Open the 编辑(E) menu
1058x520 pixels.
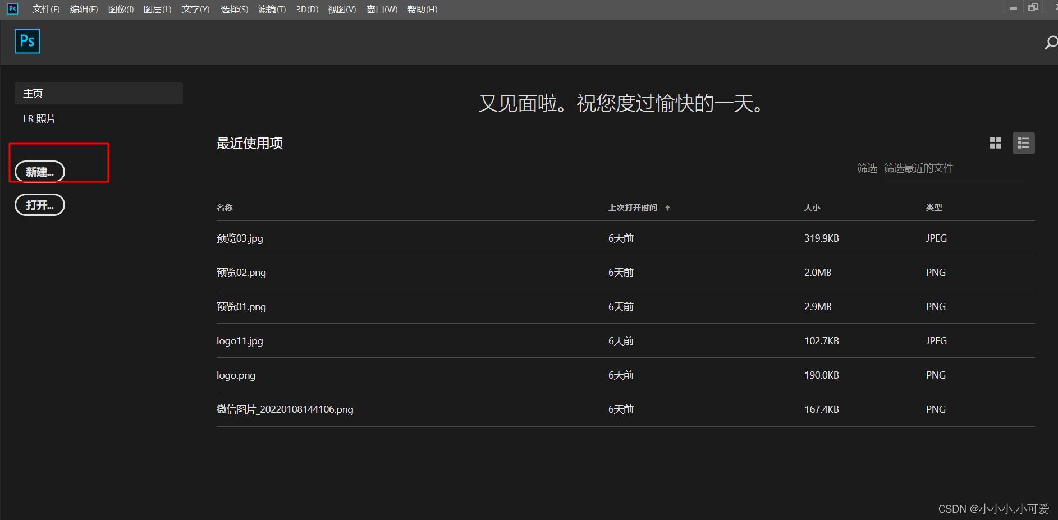pos(84,10)
